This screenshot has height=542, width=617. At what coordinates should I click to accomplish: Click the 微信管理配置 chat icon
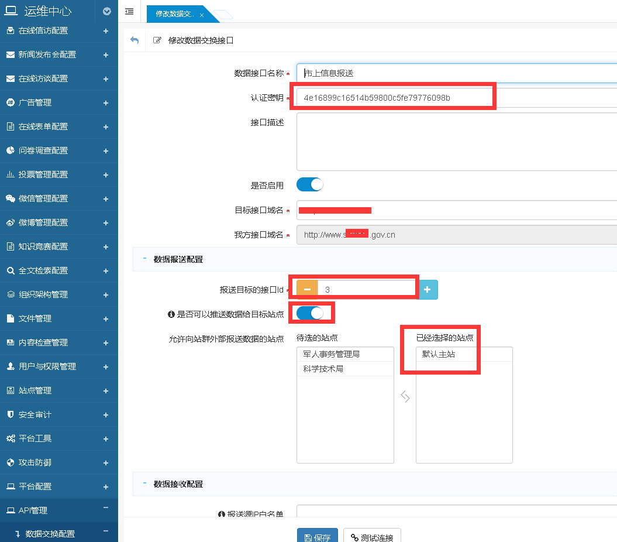pos(10,198)
